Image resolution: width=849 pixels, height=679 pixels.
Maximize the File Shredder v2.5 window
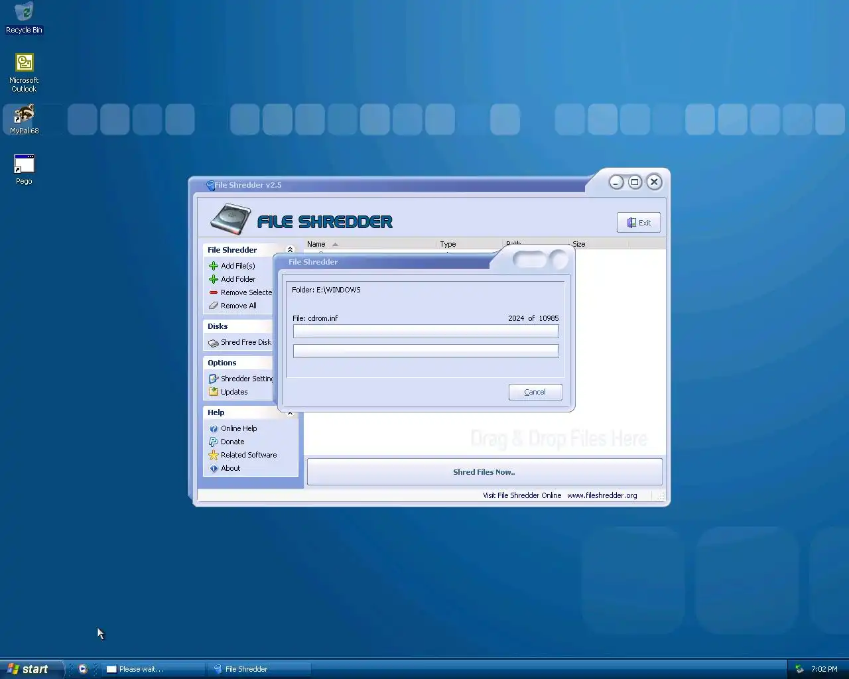click(635, 182)
